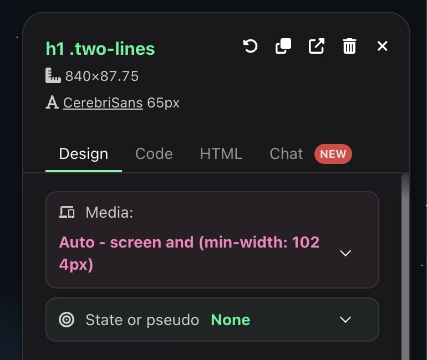Delete changes with the trash icon
Image resolution: width=427 pixels, height=360 pixels.
[x=349, y=46]
